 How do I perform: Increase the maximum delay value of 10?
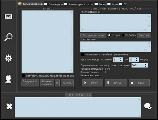pos(137,59)
